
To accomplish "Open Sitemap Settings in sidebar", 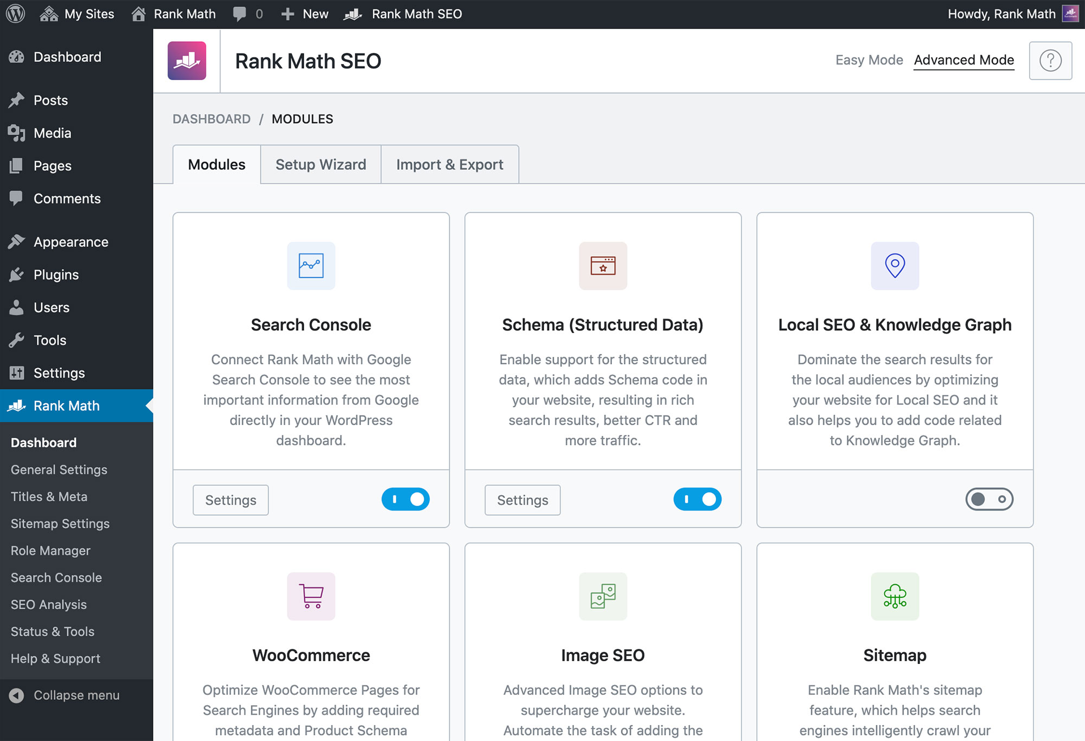I will click(x=60, y=523).
